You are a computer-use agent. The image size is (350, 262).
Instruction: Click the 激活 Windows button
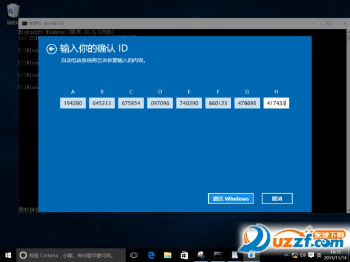point(231,199)
